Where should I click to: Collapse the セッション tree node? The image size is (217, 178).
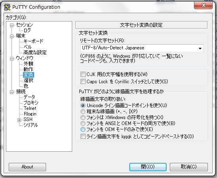pyautogui.click(x=12, y=25)
